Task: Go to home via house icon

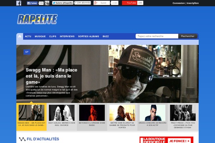Action: tap(20, 36)
